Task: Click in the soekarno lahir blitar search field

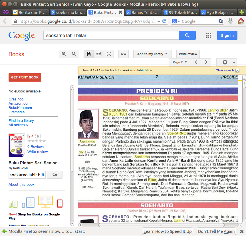Action: 111,35
